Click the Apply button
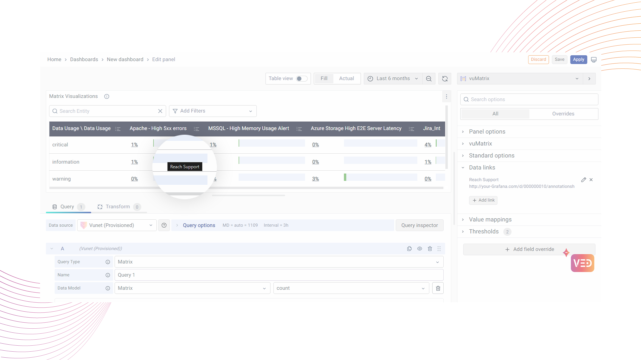641x360 pixels. pos(578,59)
